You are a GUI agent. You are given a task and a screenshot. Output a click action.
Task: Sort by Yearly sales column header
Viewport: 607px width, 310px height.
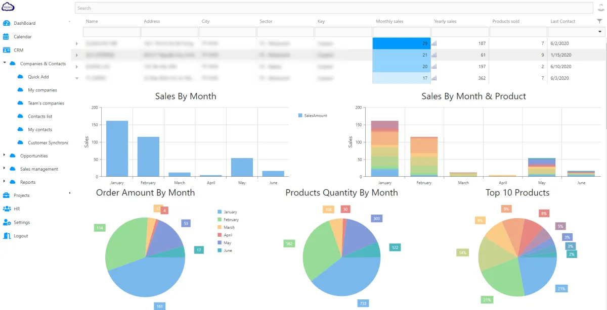click(445, 21)
